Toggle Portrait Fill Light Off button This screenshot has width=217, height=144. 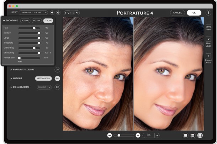(57, 70)
